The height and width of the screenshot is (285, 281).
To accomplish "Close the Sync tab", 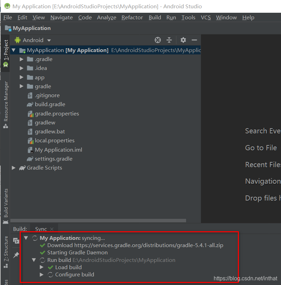I will [x=52, y=229].
